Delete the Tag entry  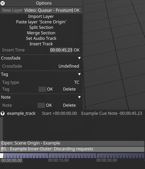(x=69, y=89)
